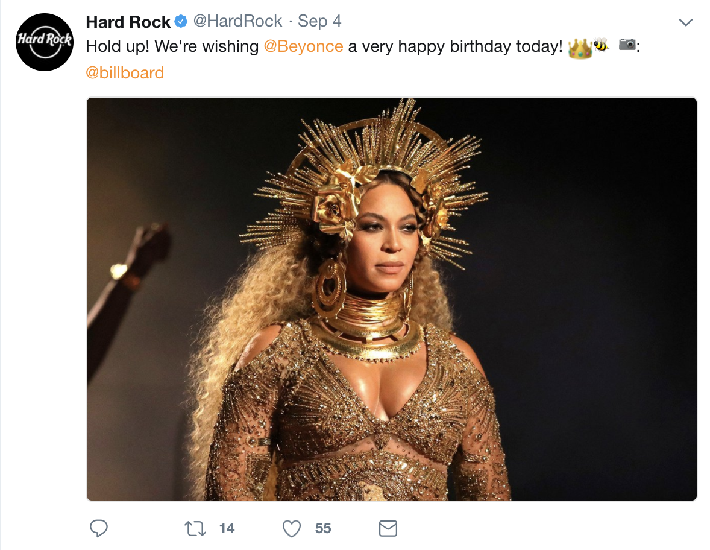Image resolution: width=710 pixels, height=550 pixels.
Task: Click the like count 55
Action: pos(323,529)
